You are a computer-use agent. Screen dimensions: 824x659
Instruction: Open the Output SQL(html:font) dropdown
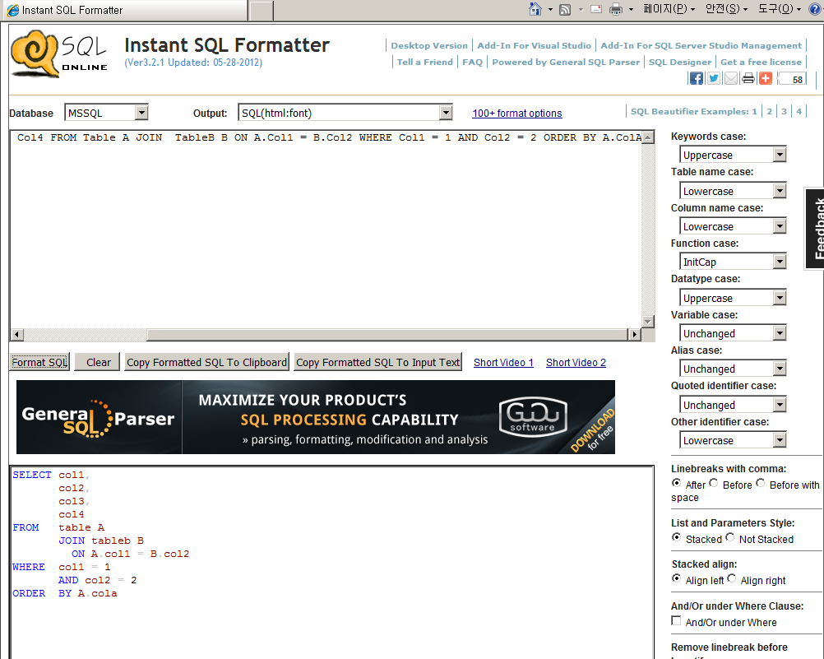345,113
